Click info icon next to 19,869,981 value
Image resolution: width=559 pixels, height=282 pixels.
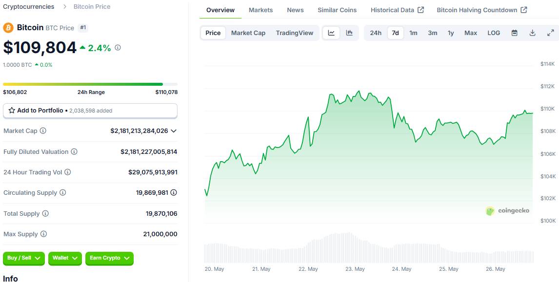(x=174, y=193)
